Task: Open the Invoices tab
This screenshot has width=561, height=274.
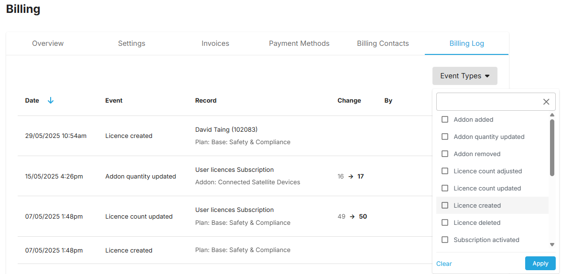Action: 216,43
